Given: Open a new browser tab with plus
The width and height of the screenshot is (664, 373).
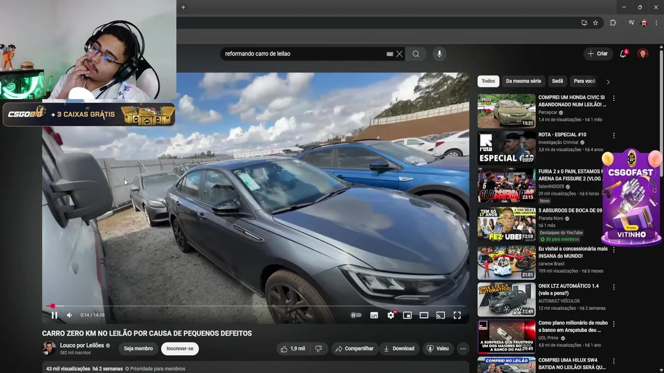Looking at the screenshot, I should [183, 7].
